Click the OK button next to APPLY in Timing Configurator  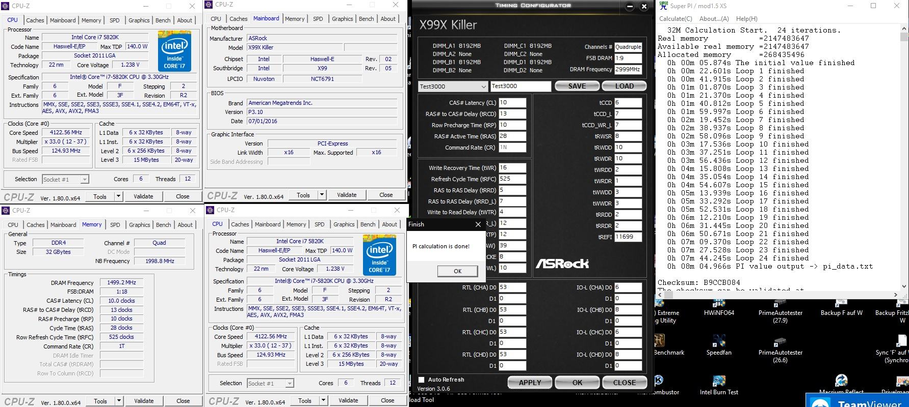tap(577, 383)
